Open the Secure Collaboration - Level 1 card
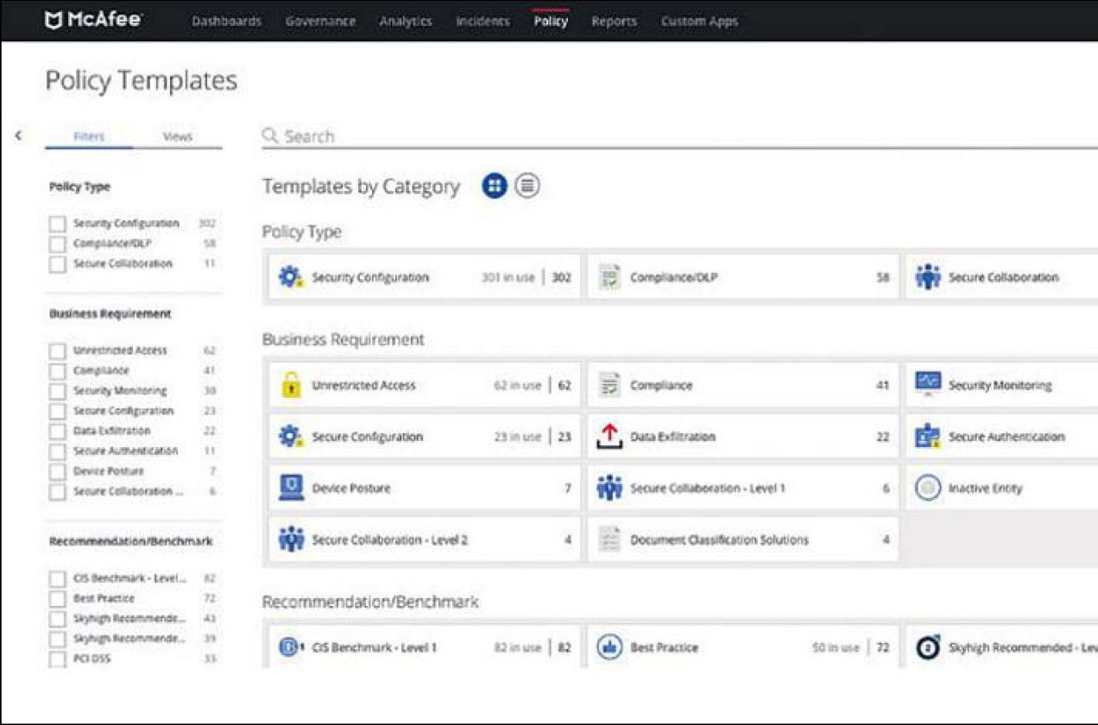The image size is (1098, 725). 743,488
